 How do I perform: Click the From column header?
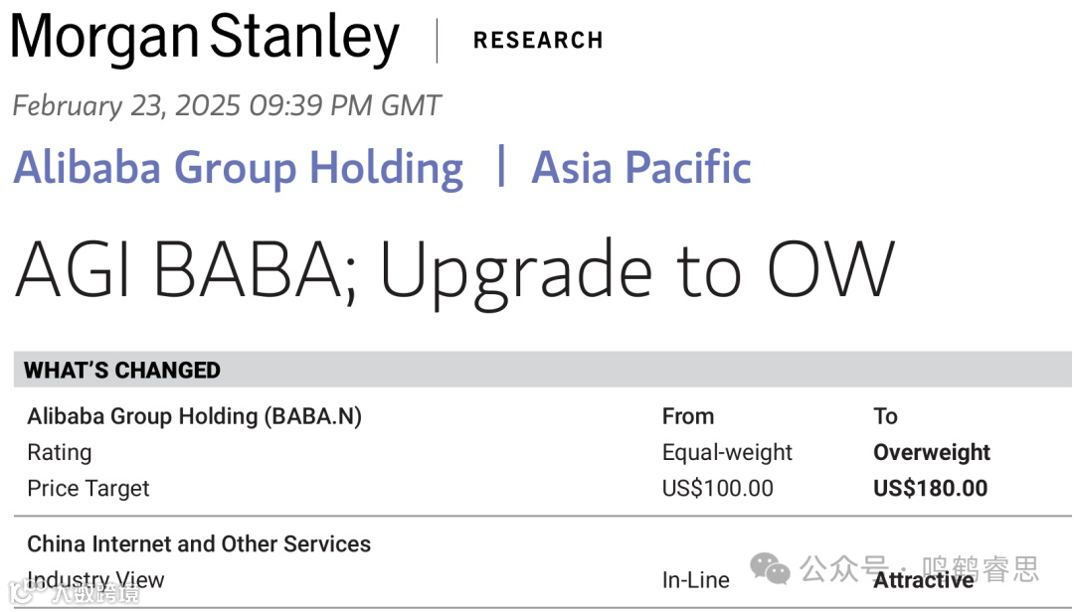(x=688, y=416)
